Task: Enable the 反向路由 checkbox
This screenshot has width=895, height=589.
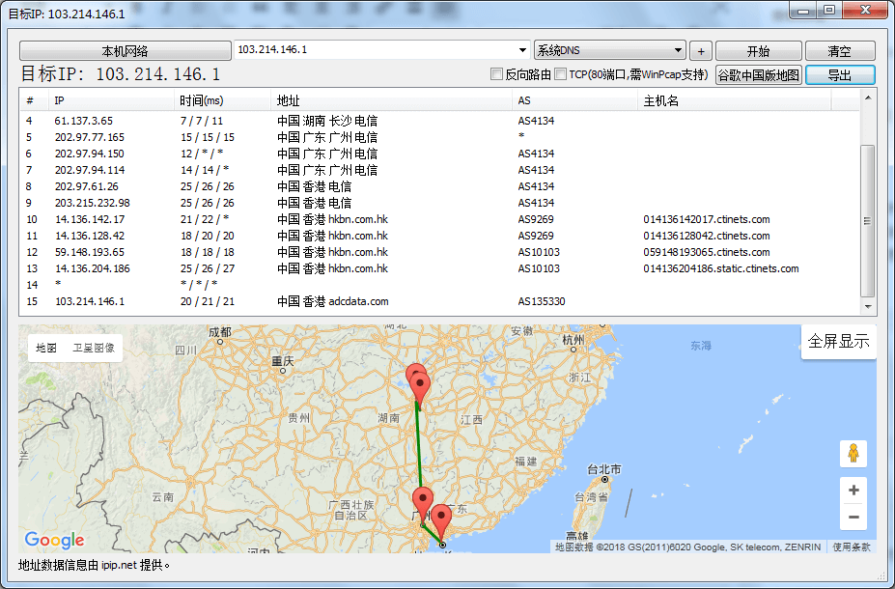Action: pos(498,73)
